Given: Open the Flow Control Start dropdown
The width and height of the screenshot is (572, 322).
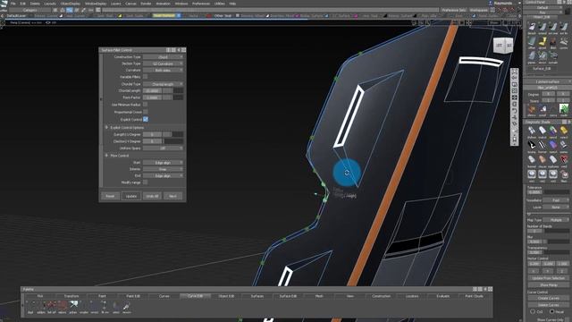Looking at the screenshot, I should pyautogui.click(x=163, y=163).
